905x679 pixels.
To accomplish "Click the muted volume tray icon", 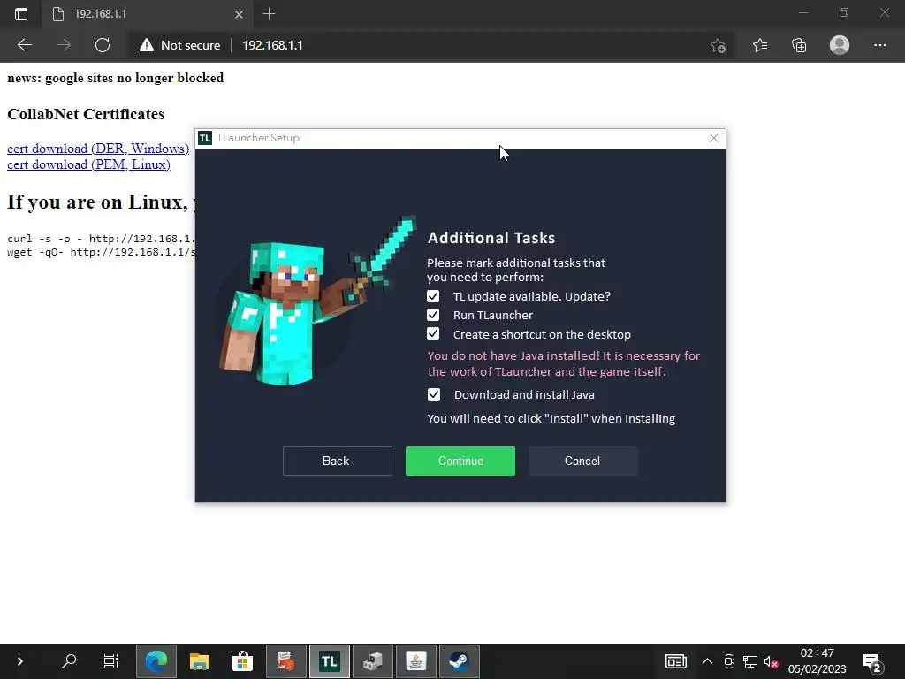I will [772, 661].
